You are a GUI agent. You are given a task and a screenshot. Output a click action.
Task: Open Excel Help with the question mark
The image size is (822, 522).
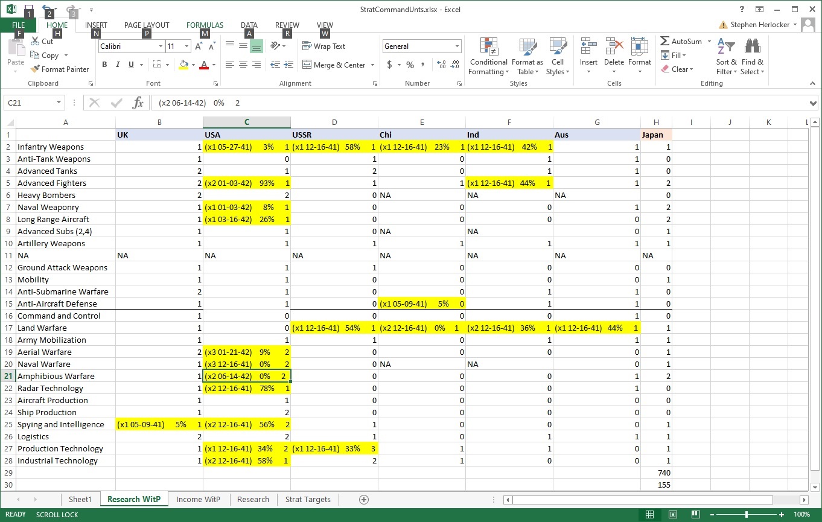tap(742, 9)
